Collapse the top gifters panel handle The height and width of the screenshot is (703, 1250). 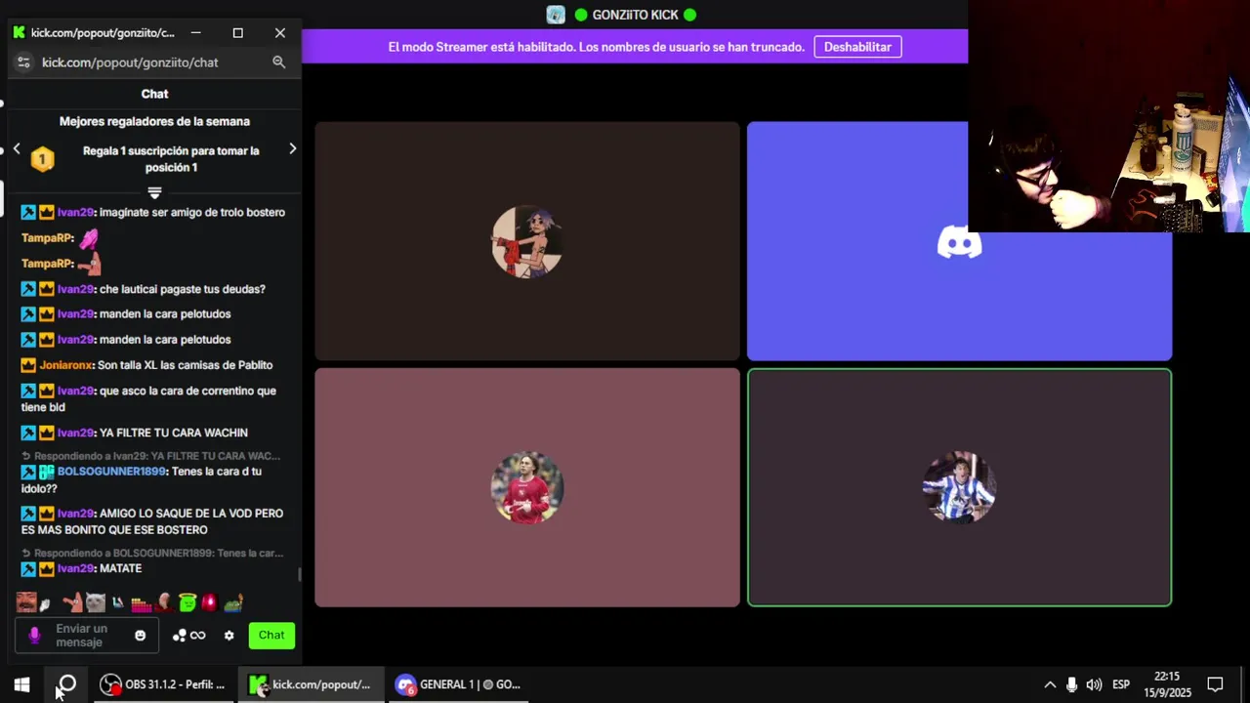[154, 192]
